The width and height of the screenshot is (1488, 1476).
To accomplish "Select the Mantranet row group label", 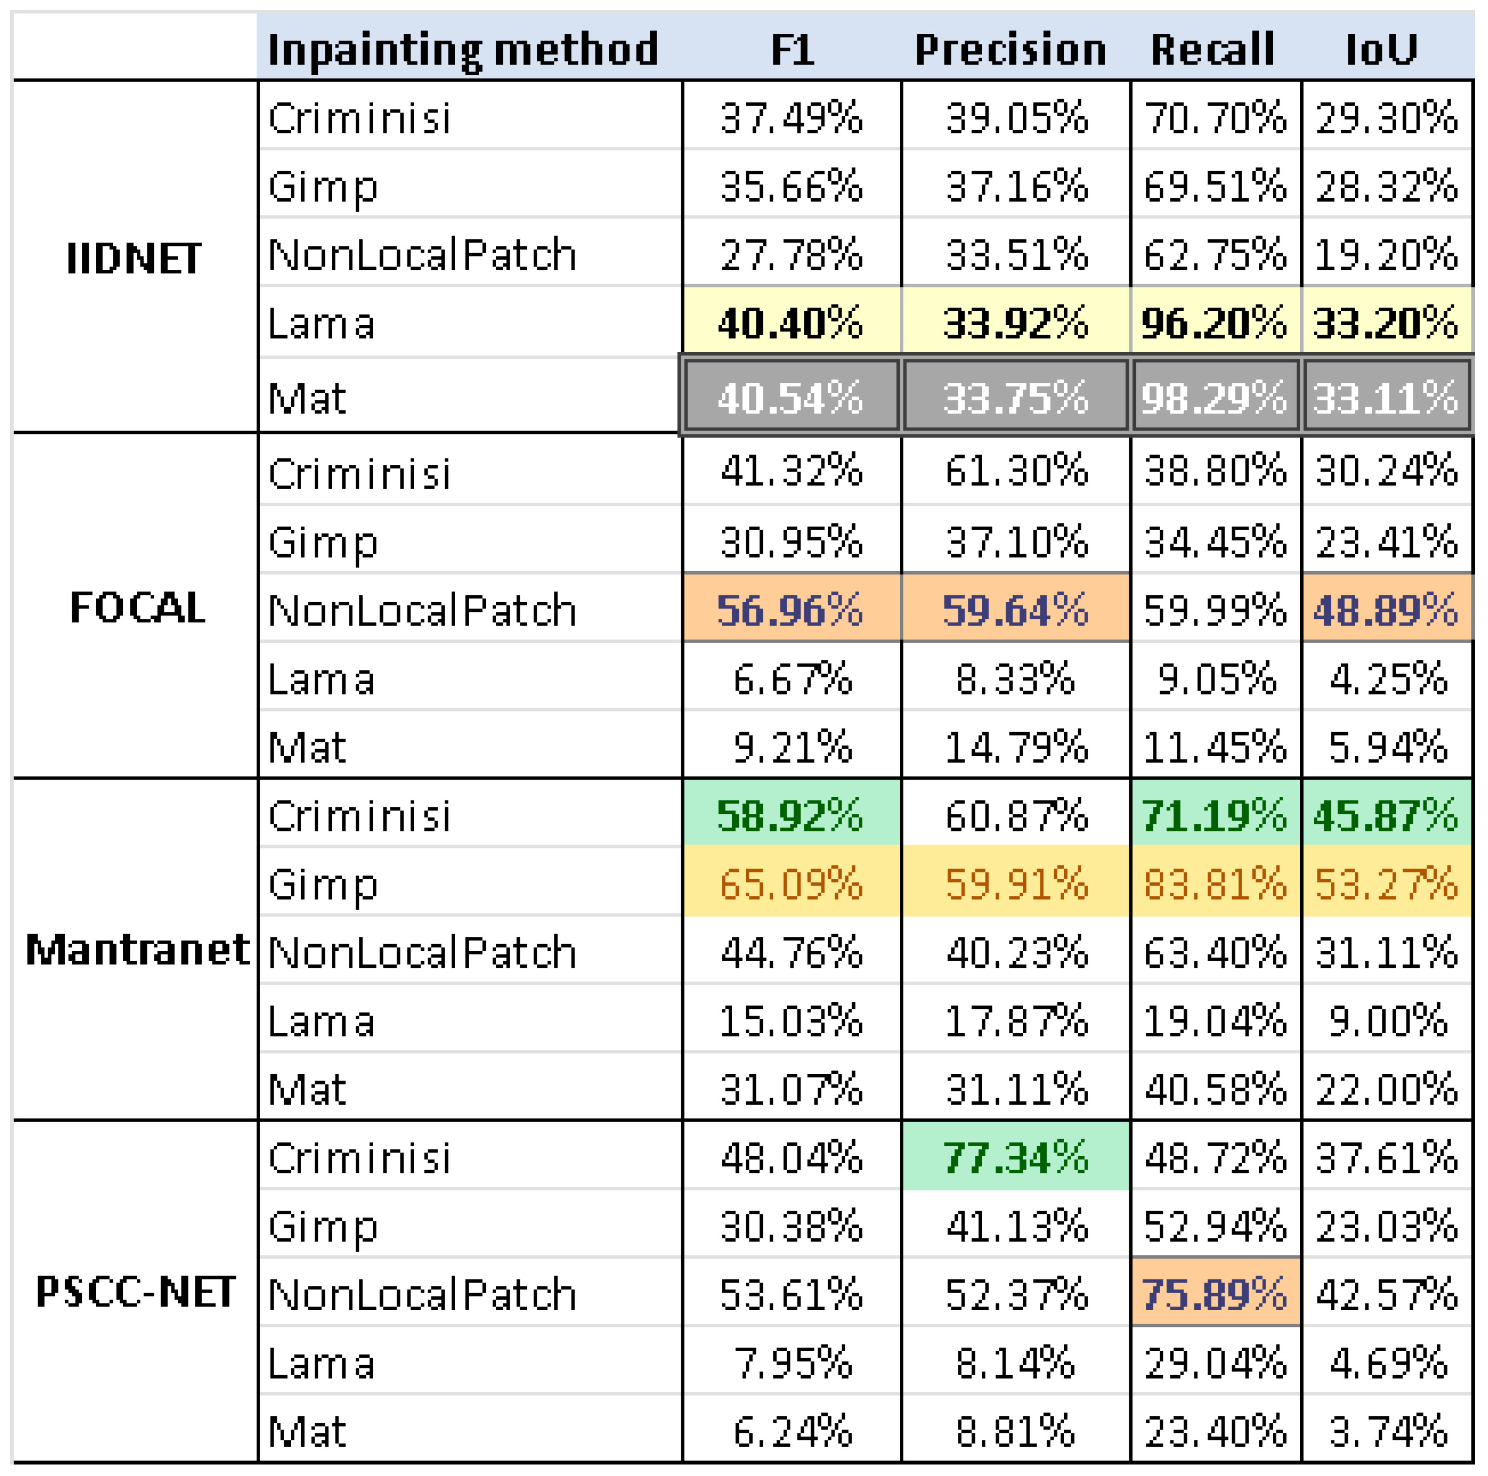I will pyautogui.click(x=137, y=949).
